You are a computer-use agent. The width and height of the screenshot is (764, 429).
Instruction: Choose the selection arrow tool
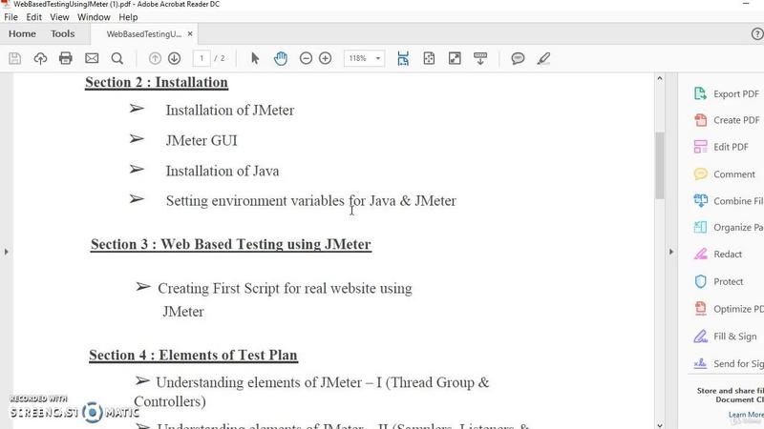[255, 59]
